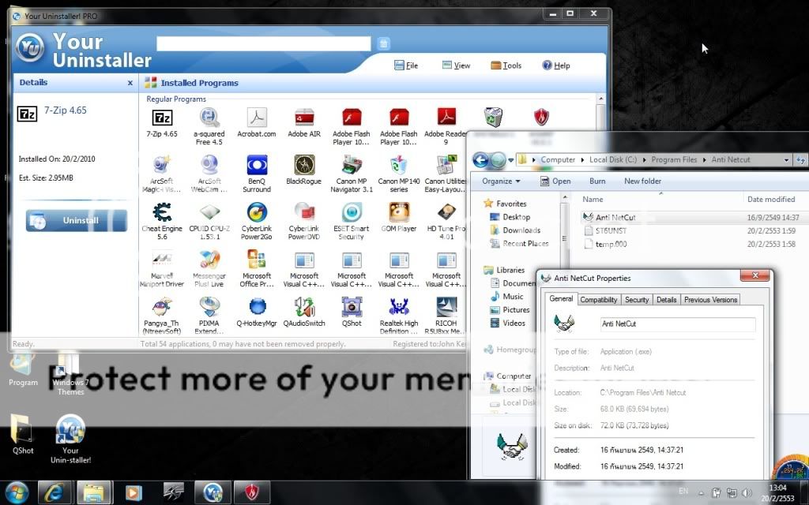Screen dimensions: 809x505
Task: Open the Tools menu in Your Uninstaller
Action: 506,65
